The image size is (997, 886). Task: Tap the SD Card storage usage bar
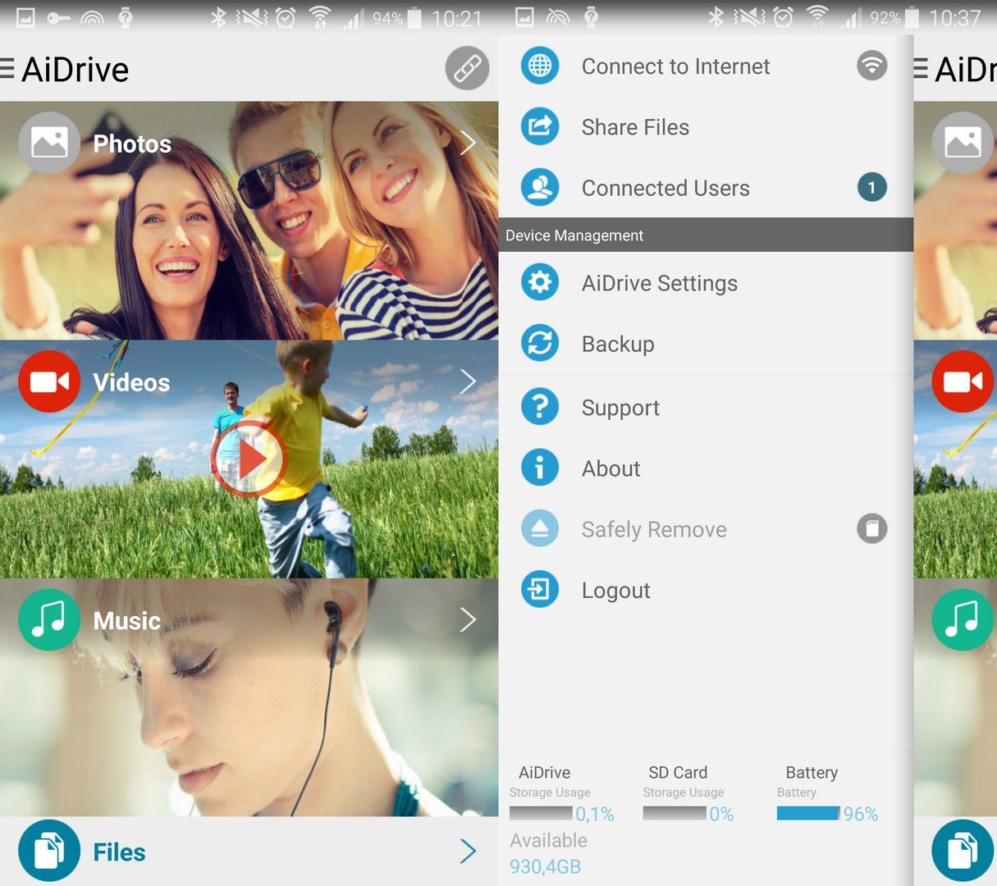pos(675,813)
